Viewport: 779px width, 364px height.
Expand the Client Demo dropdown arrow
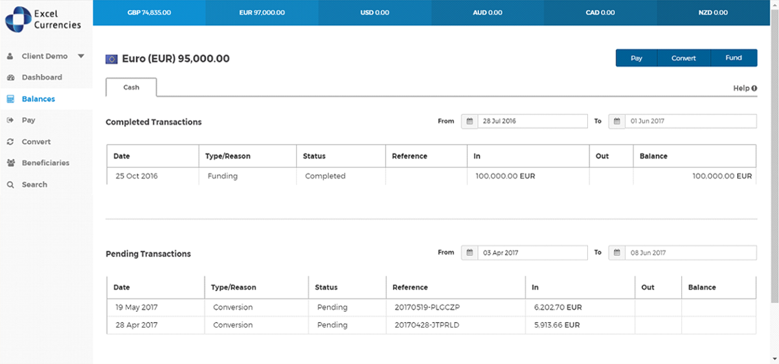tap(80, 56)
